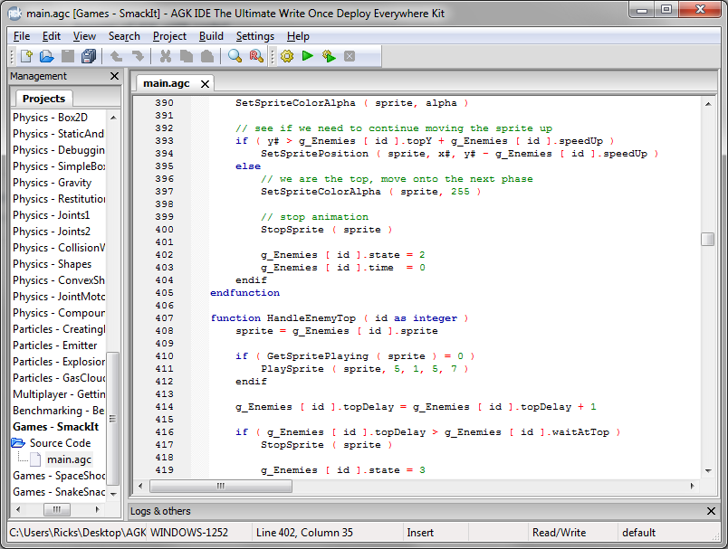Select the Physics - Shapes project

[52, 264]
